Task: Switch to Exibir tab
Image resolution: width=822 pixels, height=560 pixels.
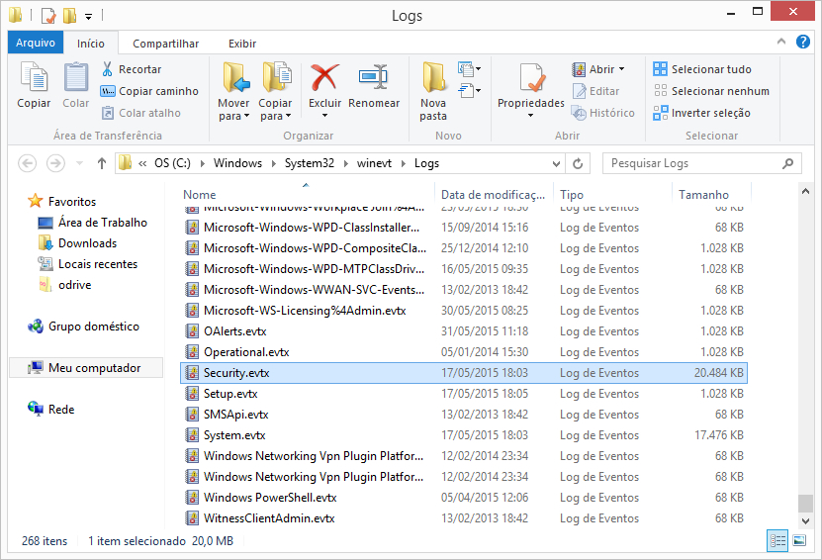Action: [242, 44]
